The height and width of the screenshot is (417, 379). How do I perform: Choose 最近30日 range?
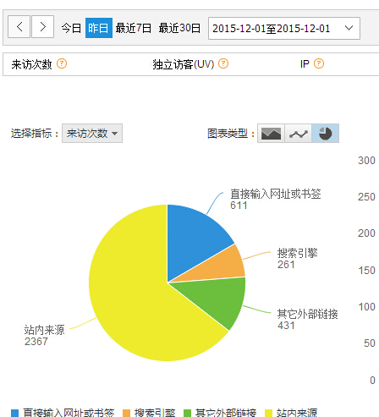(x=179, y=28)
